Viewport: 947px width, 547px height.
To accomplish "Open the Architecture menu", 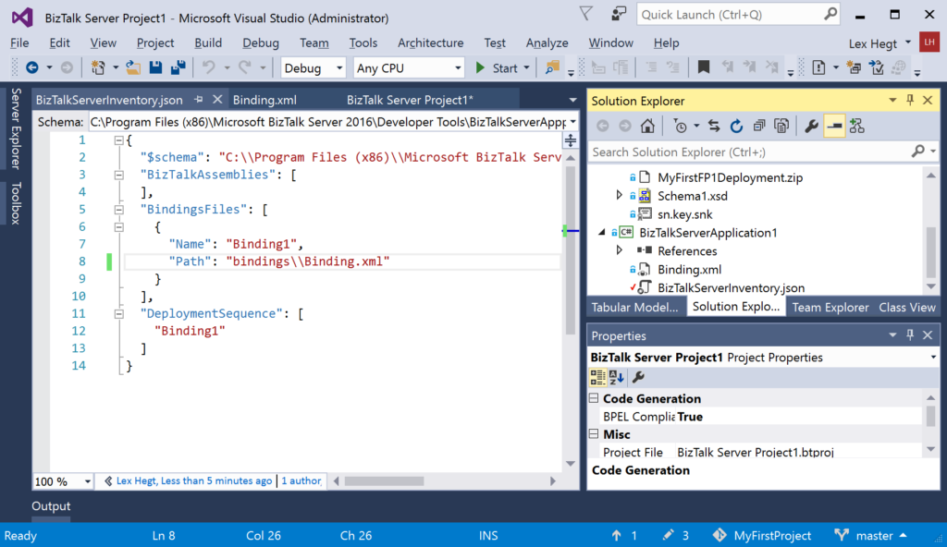I will point(430,43).
